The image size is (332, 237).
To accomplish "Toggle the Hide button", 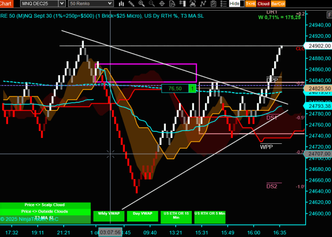I will point(234,4).
